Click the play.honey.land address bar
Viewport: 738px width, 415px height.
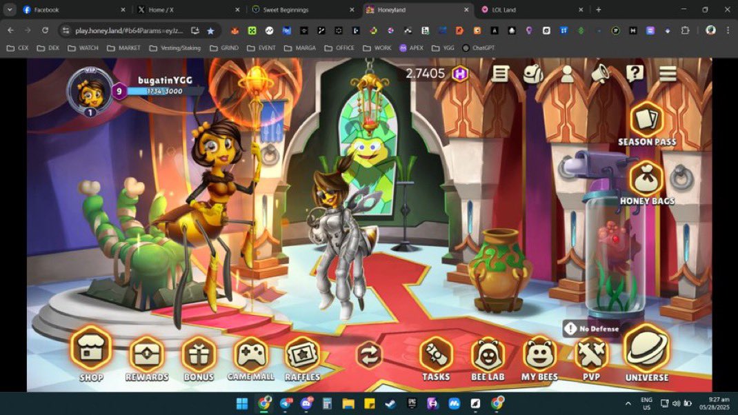(x=130, y=30)
